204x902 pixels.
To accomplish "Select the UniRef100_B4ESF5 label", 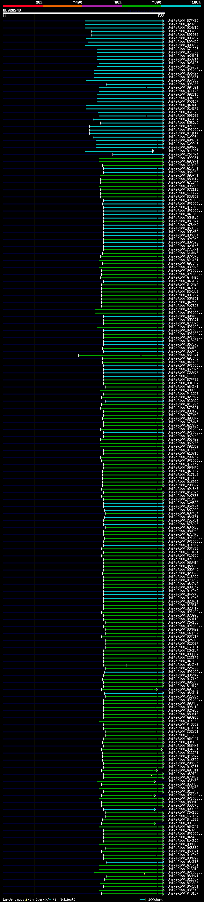I will (183, 66).
